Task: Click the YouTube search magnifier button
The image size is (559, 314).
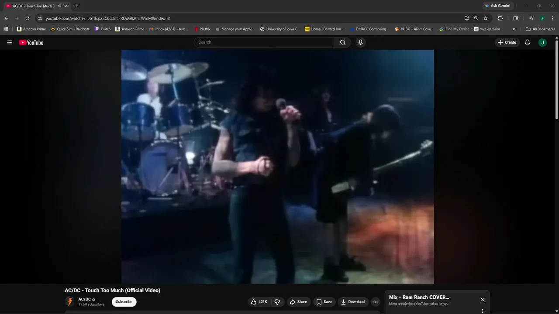Action: point(343,42)
